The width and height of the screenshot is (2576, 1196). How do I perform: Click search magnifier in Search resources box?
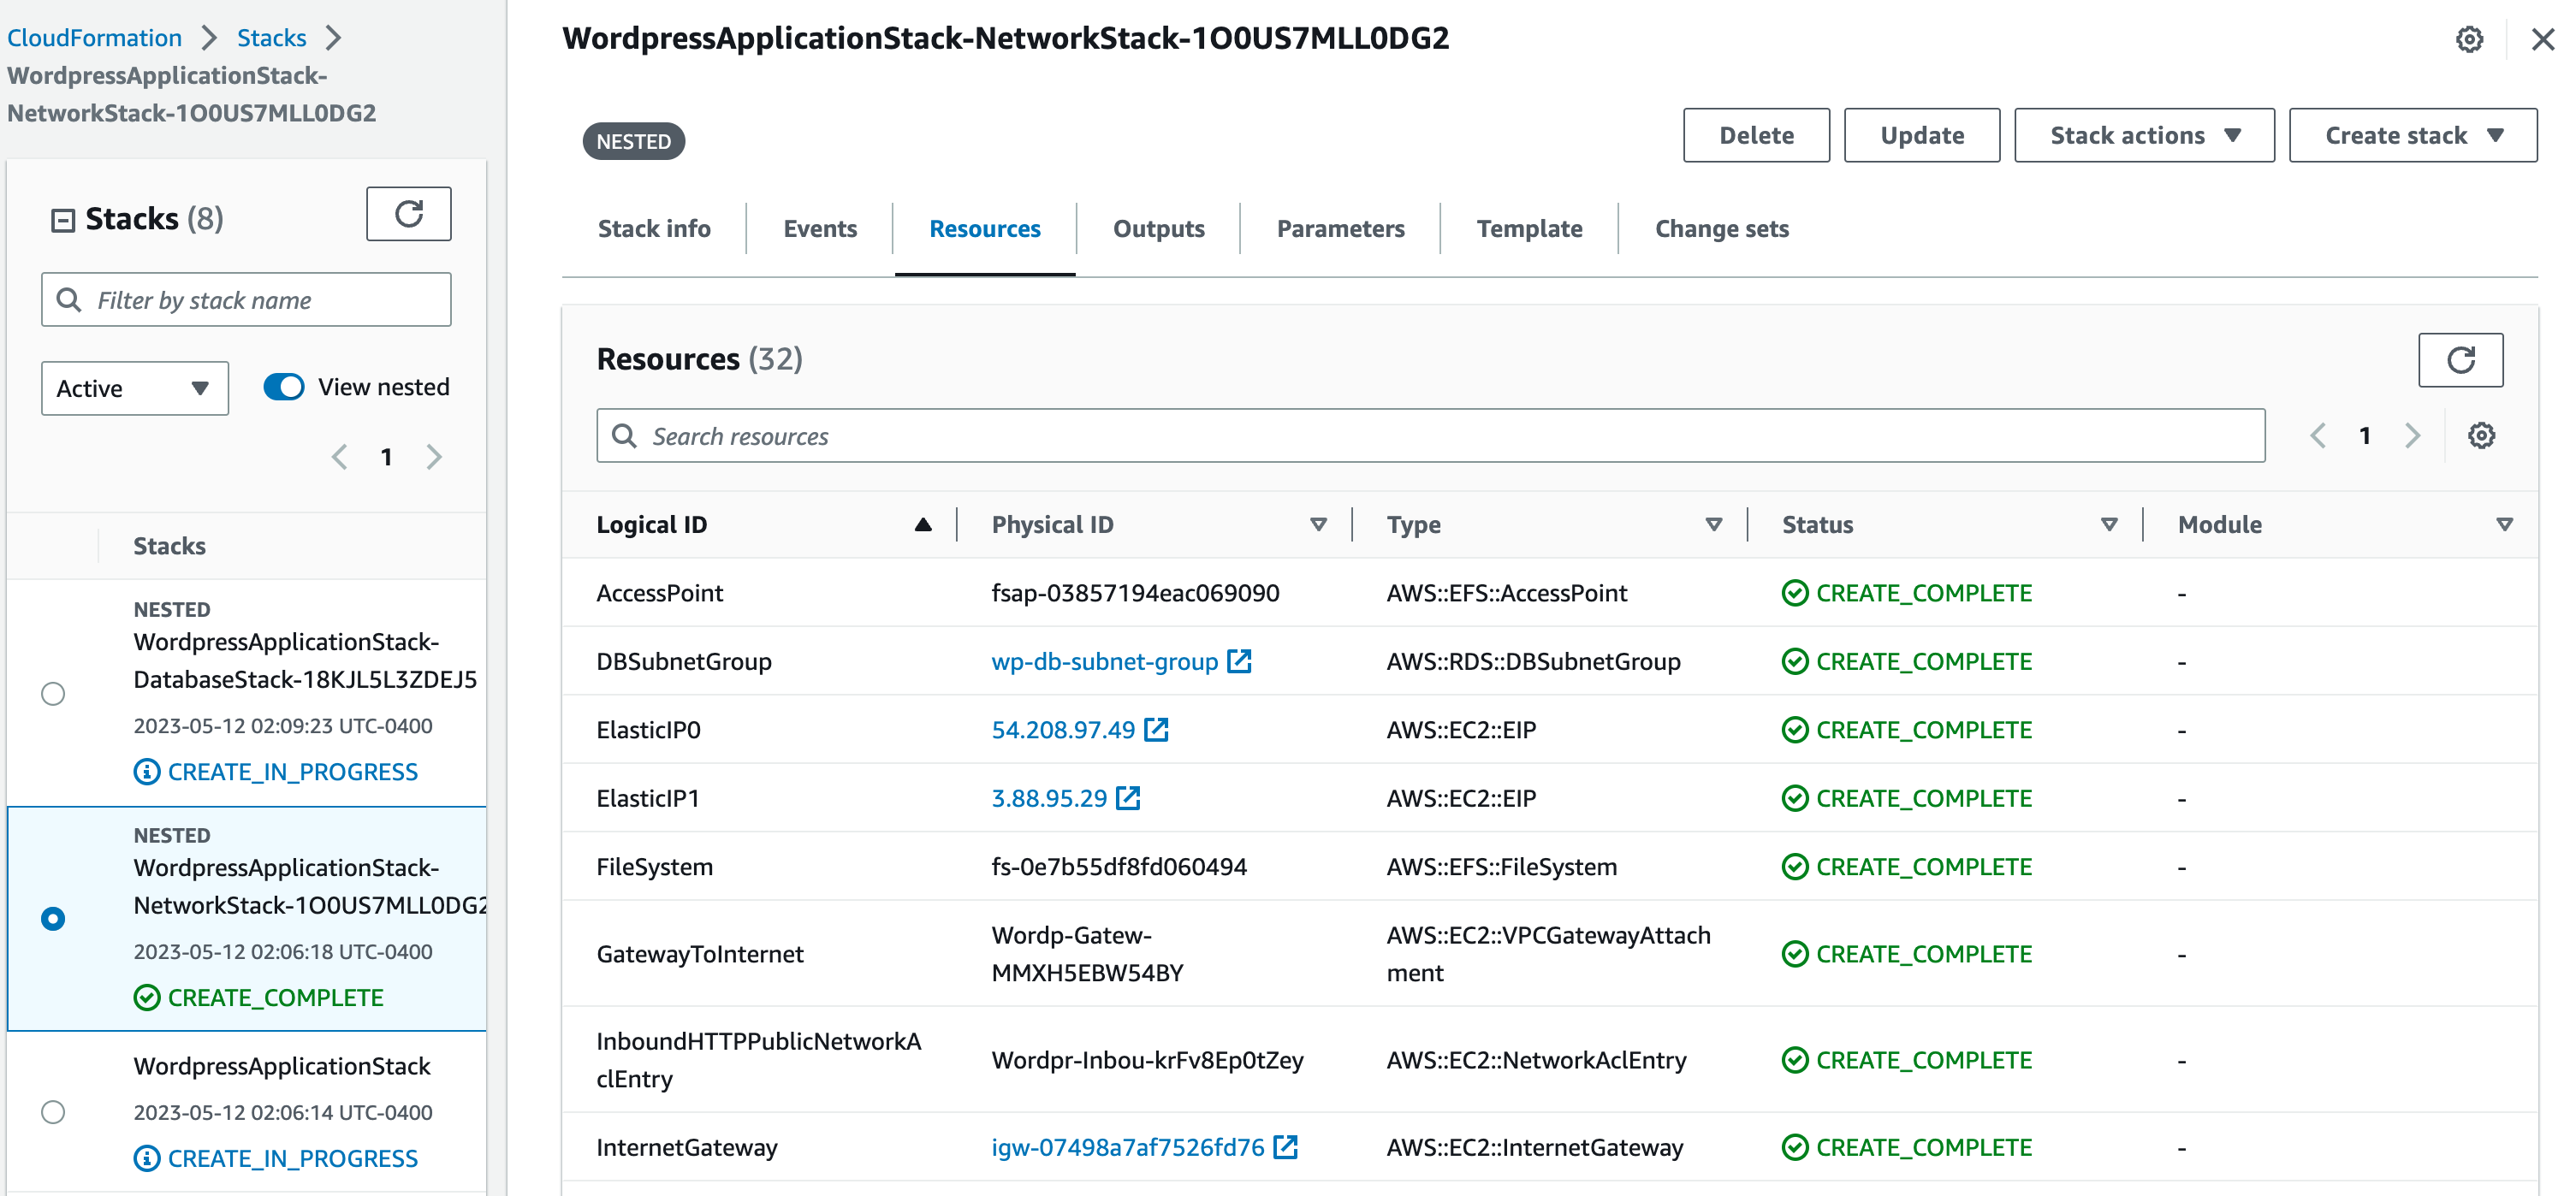624,436
